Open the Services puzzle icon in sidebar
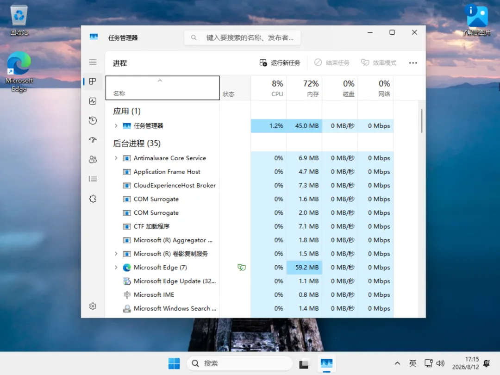Viewport: 500px width, 375px height. click(x=93, y=199)
